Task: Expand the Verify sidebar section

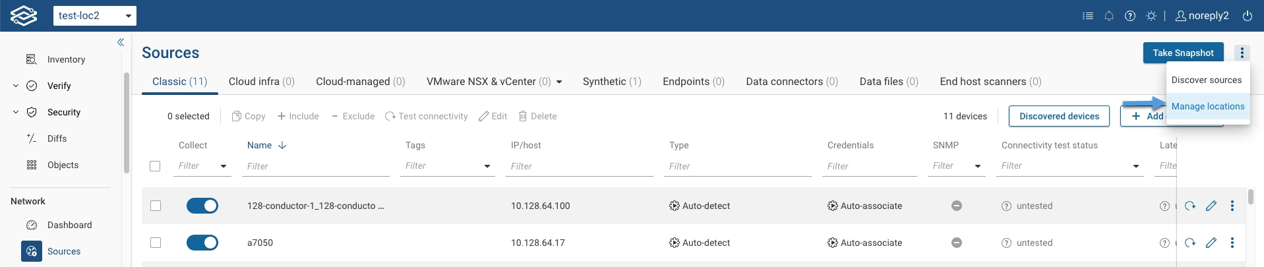Action: coord(16,86)
